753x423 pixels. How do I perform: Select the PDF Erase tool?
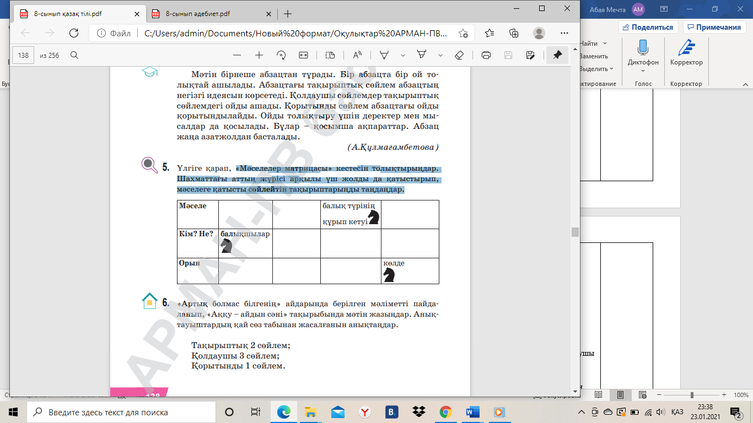[x=459, y=55]
